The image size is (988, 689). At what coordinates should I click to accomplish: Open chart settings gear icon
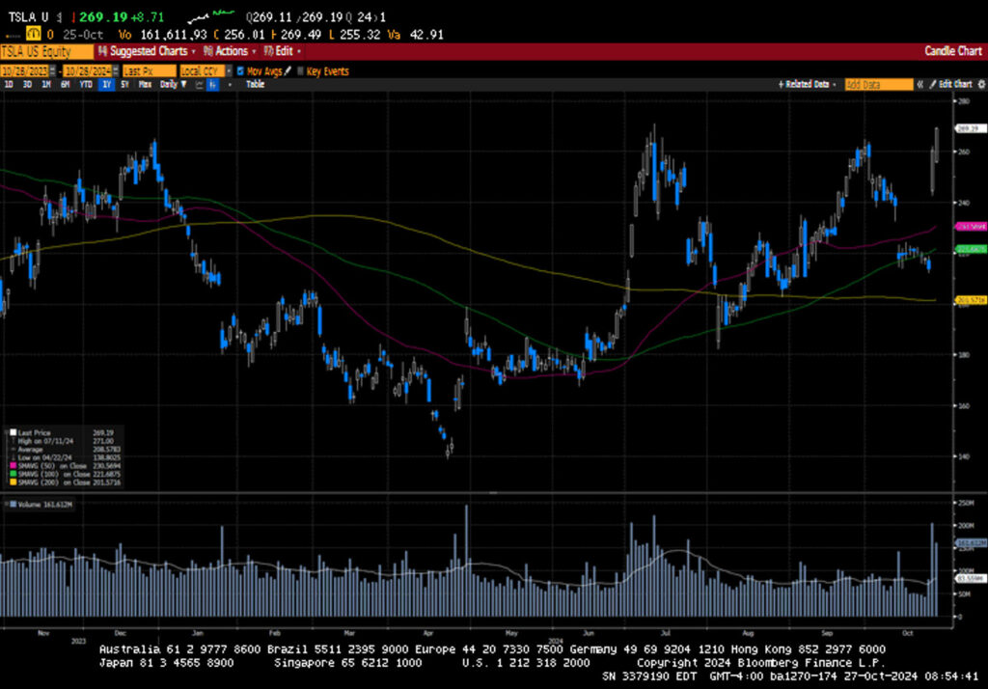pyautogui.click(x=981, y=85)
